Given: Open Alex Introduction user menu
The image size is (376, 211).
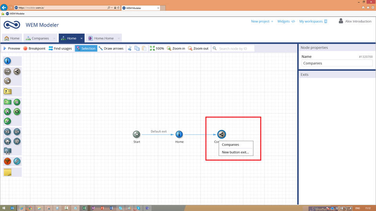Looking at the screenshot, I should 355,21.
